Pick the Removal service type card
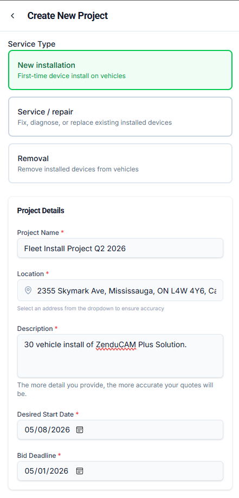This screenshot has height=498, width=239. [x=120, y=163]
